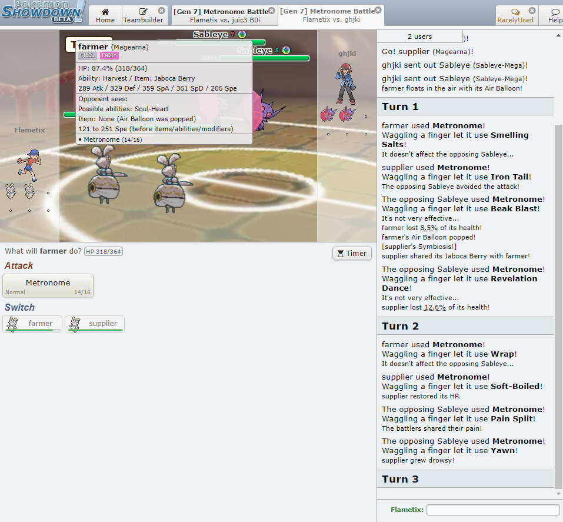Viewport: 563px width, 522px height.
Task: Click the 'FAIRY' type badge in the tooltip
Action: [x=109, y=55]
